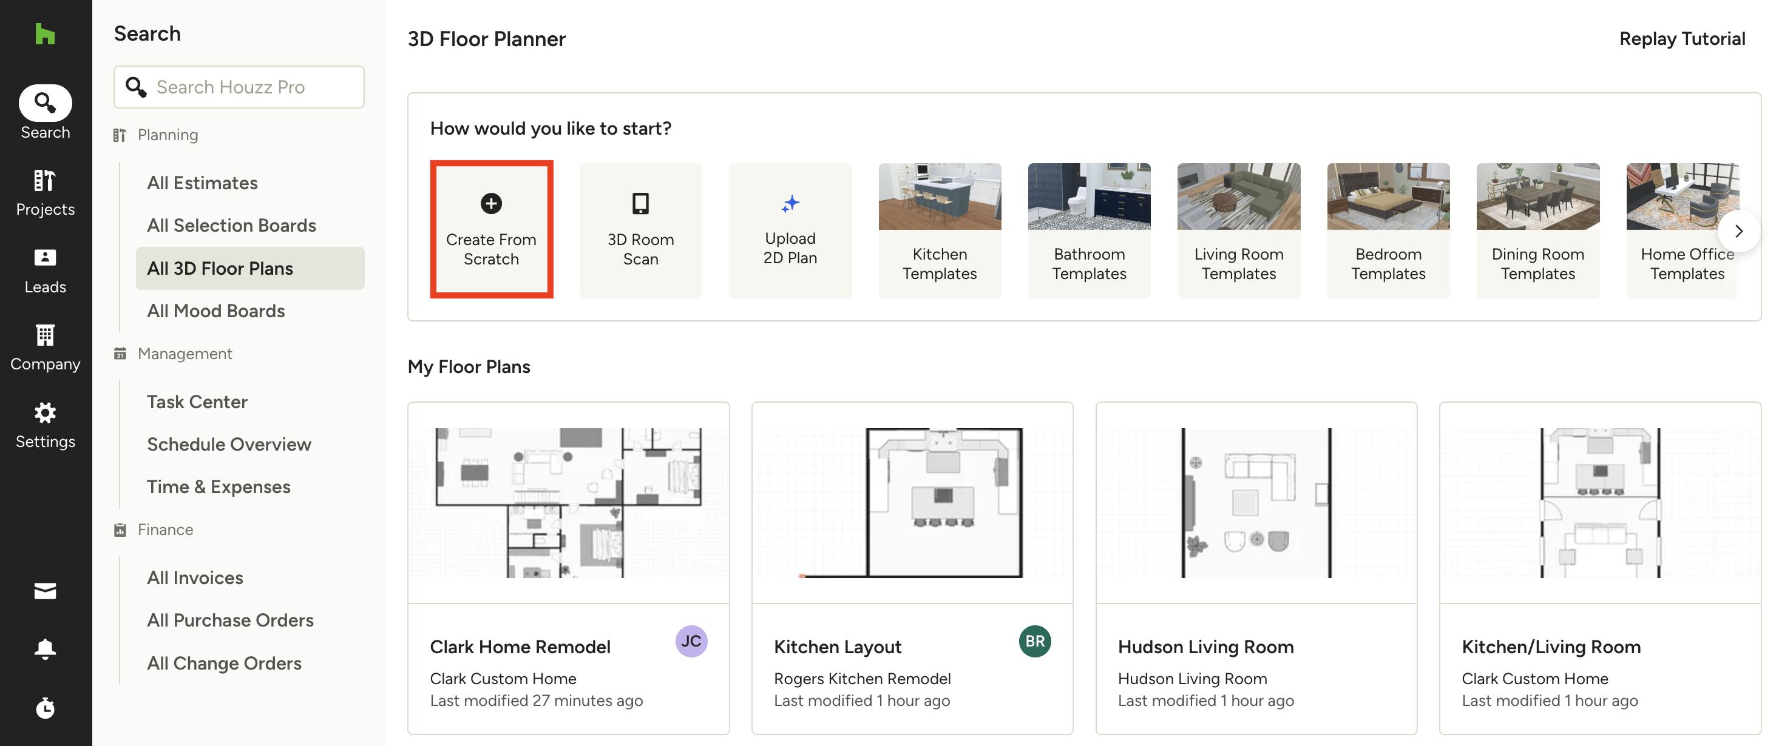Open the Clark Home Remodel floor plan thumbnail
Screen dimensions: 1776x746
(x=568, y=502)
